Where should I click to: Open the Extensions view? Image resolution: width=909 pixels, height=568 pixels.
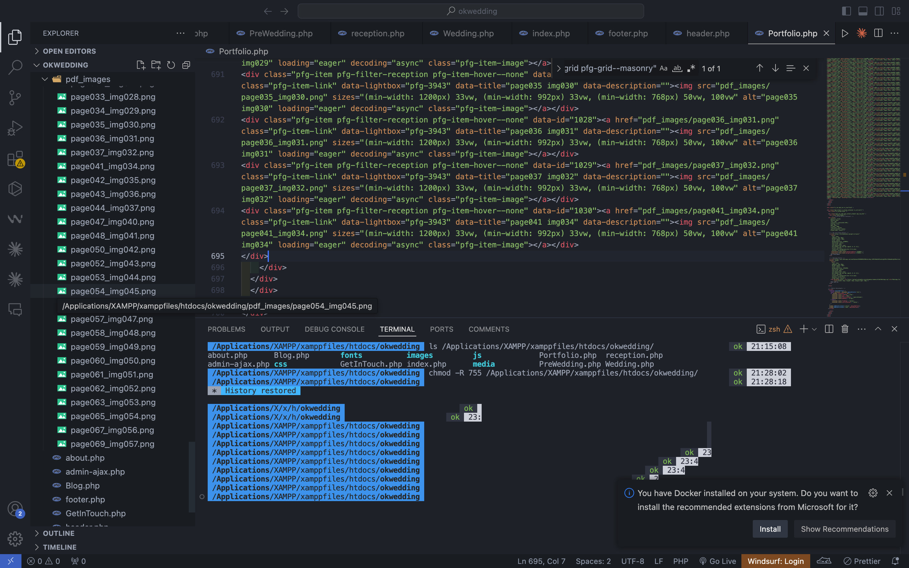[15, 159]
